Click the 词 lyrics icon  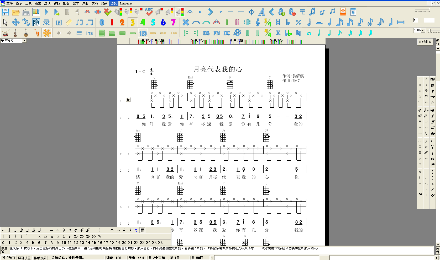59,23
